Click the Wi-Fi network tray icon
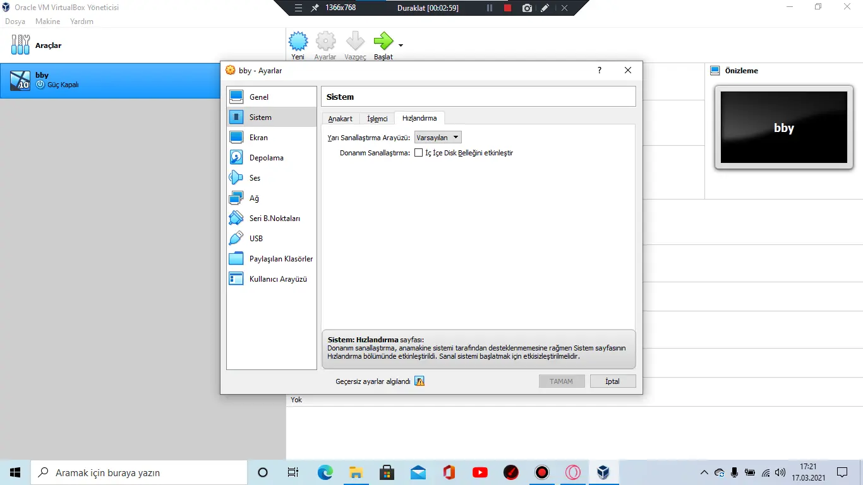Screen dimensions: 863x485 (x=766, y=472)
